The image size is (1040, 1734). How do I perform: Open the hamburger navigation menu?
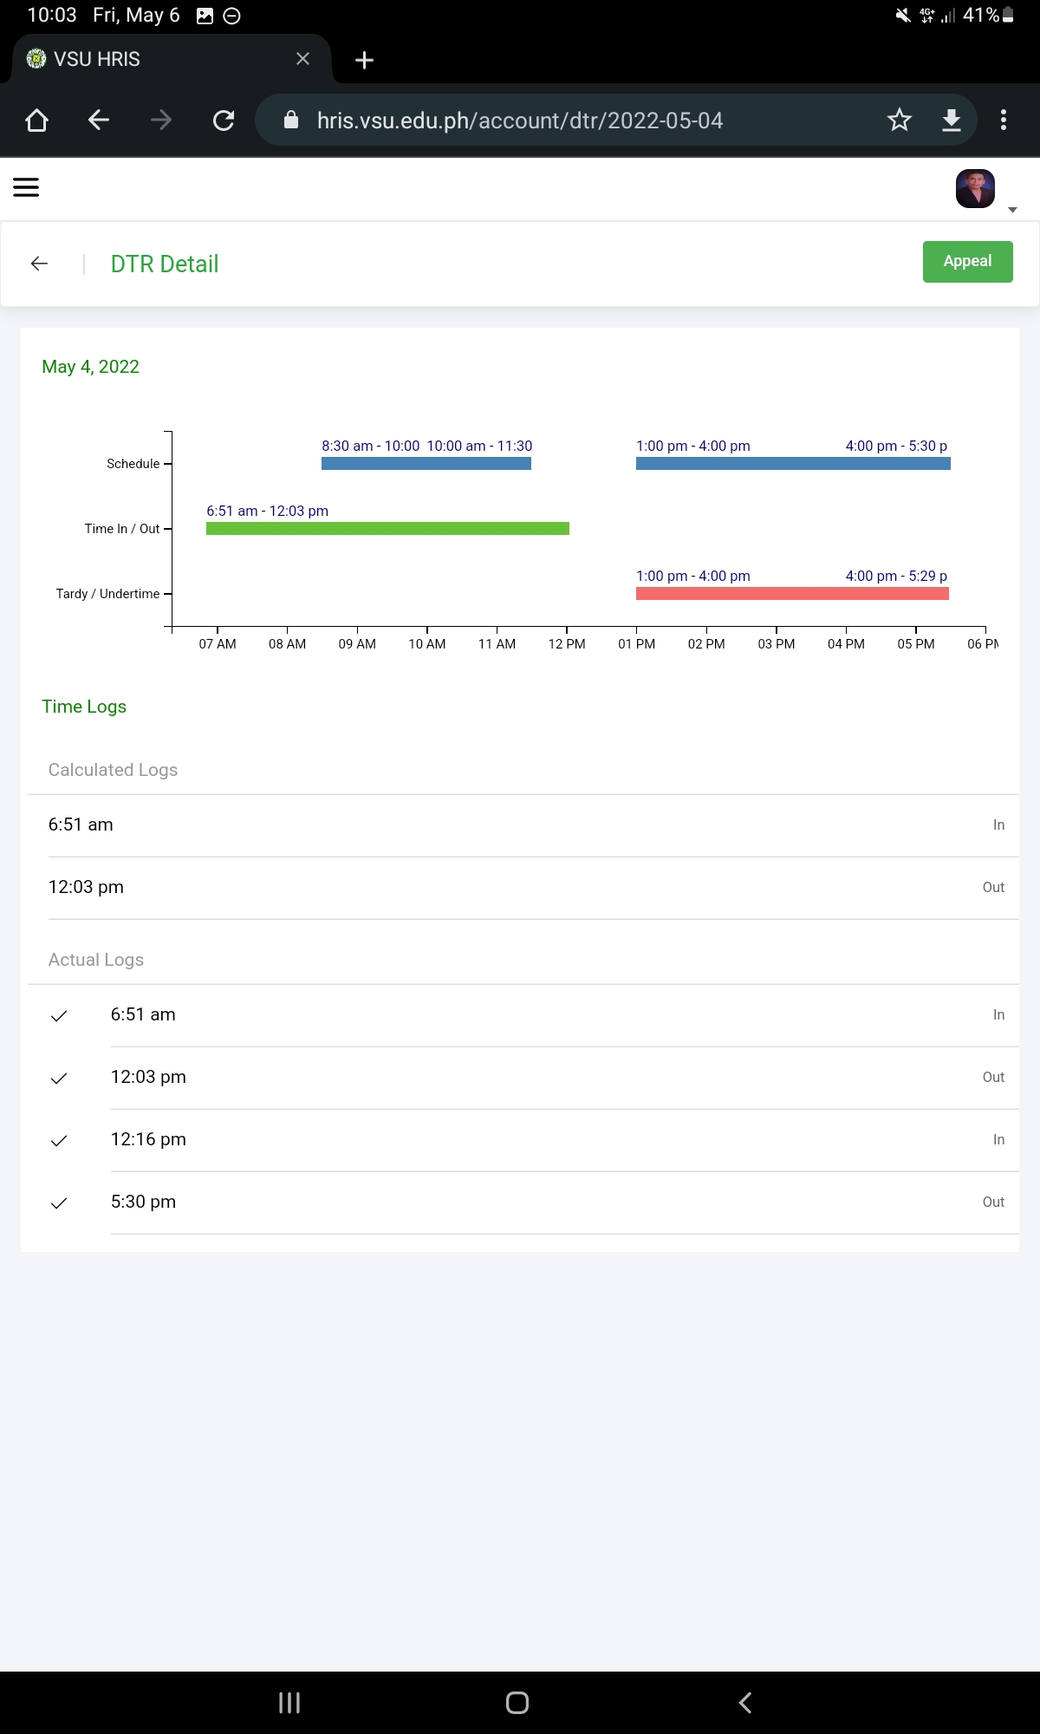click(26, 187)
